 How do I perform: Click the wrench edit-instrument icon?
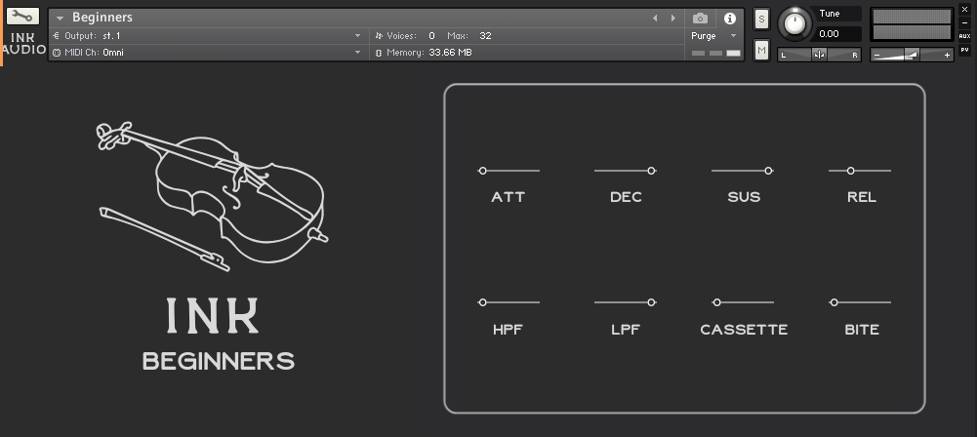22,17
